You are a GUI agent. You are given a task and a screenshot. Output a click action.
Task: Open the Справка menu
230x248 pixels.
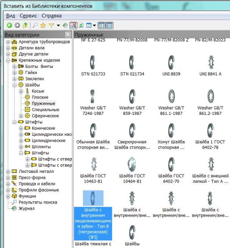pos(52,16)
